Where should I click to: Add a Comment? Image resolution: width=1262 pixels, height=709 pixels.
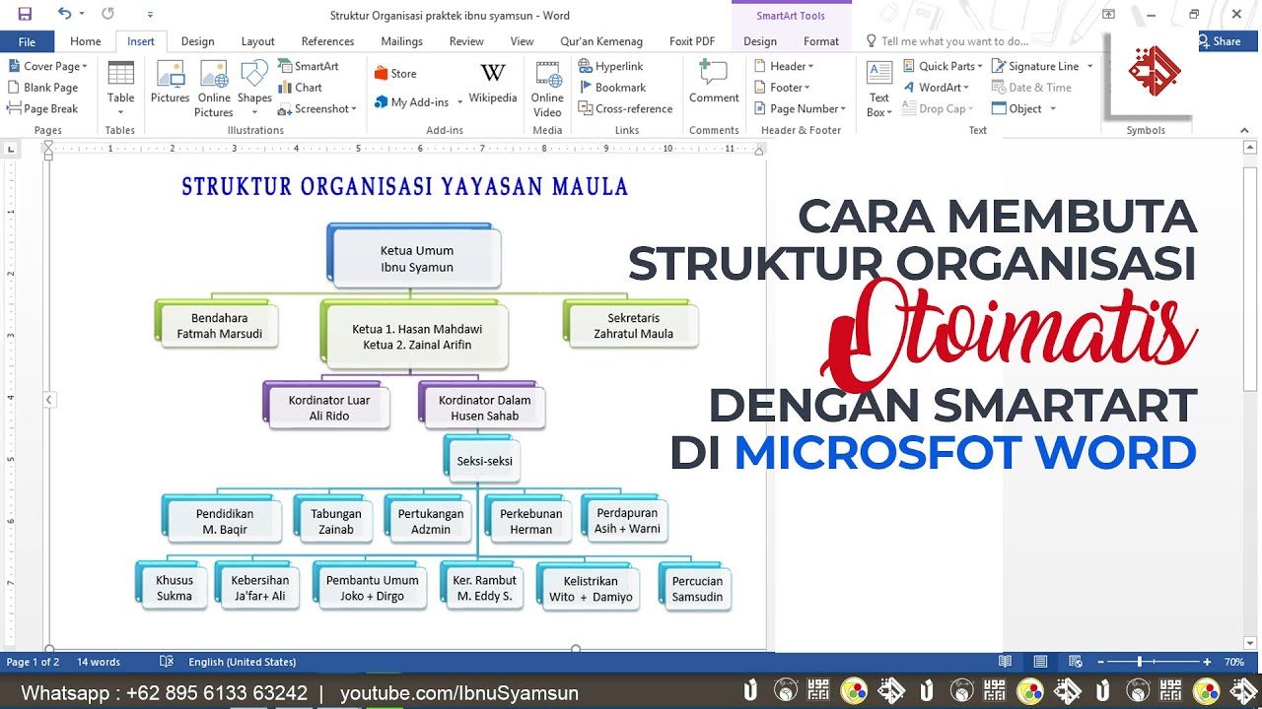point(714,83)
